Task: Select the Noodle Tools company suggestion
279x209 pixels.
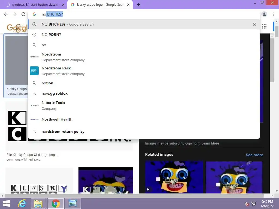Action: coord(144,105)
